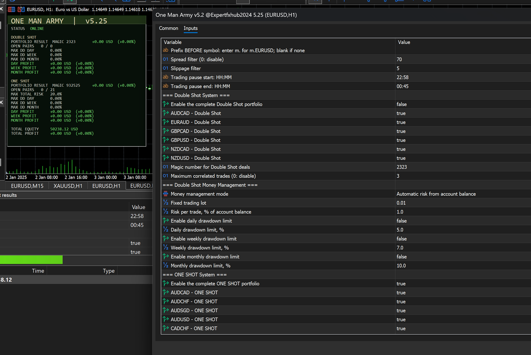Click the green progress bar in results panel
The height and width of the screenshot is (355, 531).
[x=31, y=260]
